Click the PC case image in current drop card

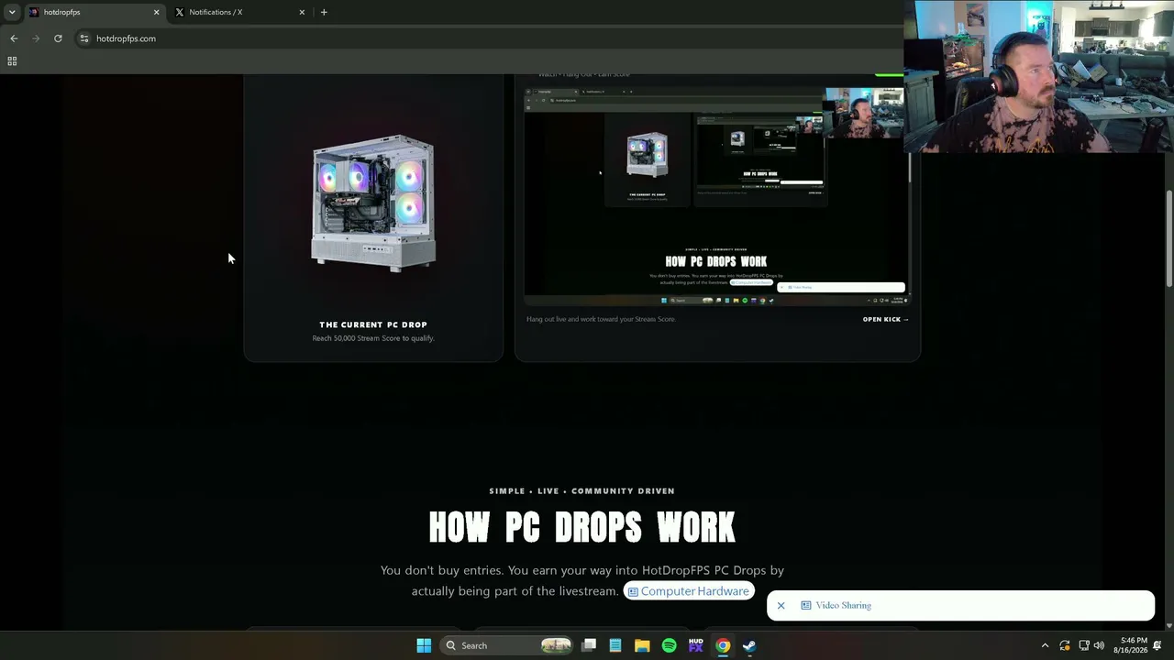point(373,203)
